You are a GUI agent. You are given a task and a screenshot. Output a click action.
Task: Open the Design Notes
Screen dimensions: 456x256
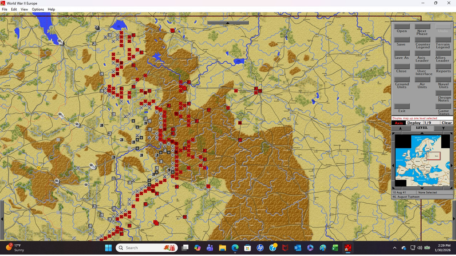pos(443,93)
